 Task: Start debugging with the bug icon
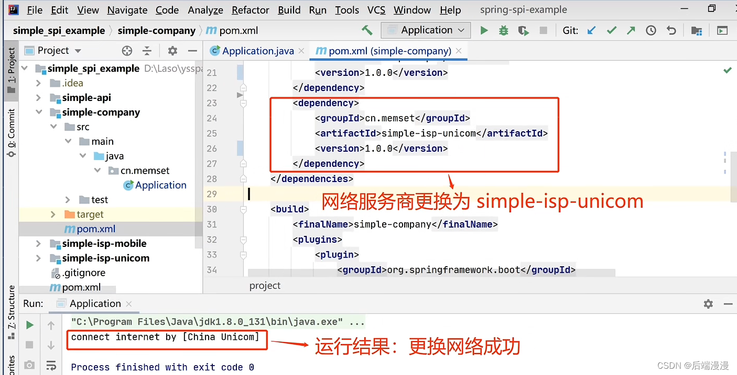(x=503, y=30)
